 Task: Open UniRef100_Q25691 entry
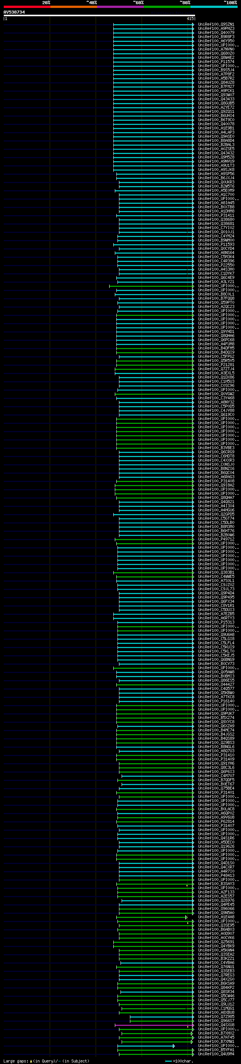216,942
